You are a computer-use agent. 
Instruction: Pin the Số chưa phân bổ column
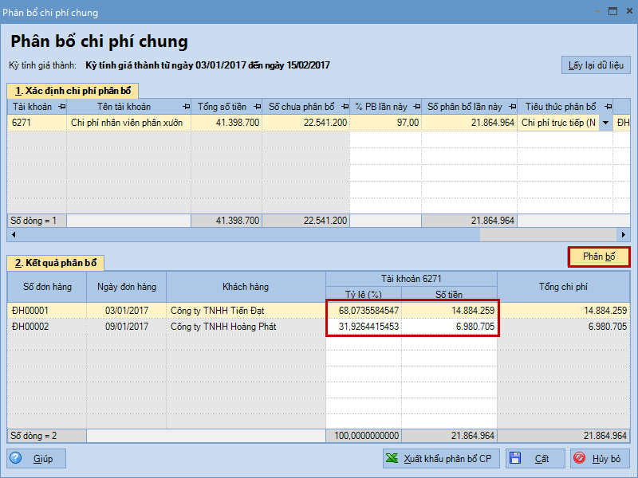click(x=344, y=107)
